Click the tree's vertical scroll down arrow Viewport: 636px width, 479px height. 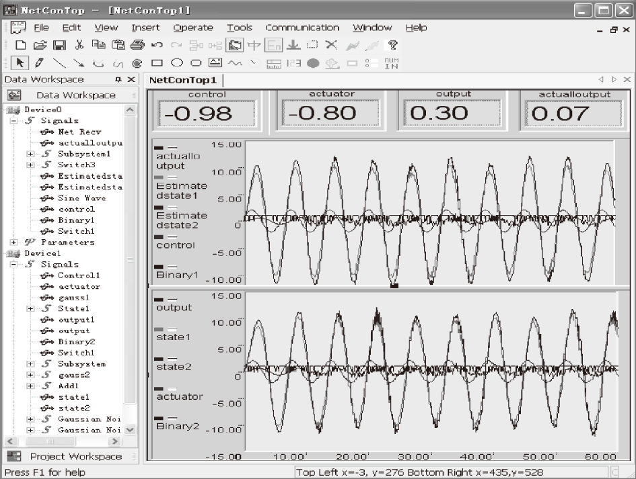point(130,429)
